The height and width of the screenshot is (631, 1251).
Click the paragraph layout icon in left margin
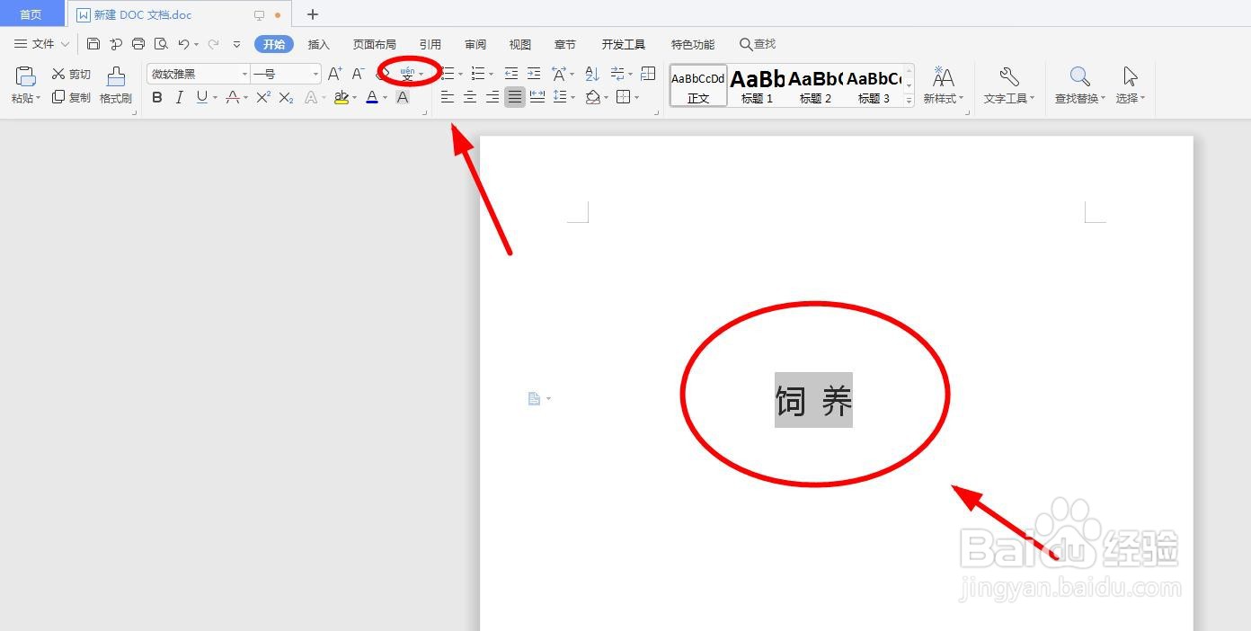coord(534,398)
